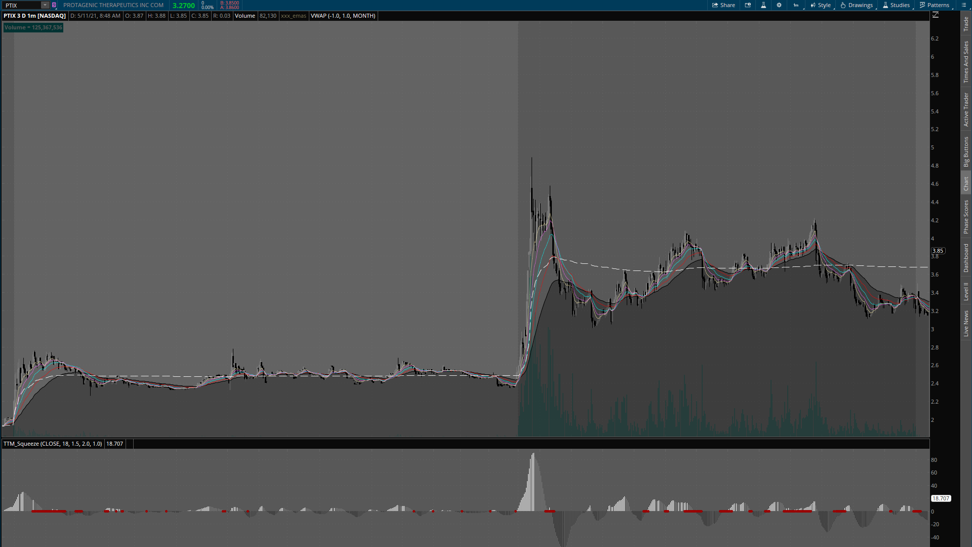Click the TTM_Squeeze study label
The height and width of the screenshot is (547, 972).
pos(53,444)
